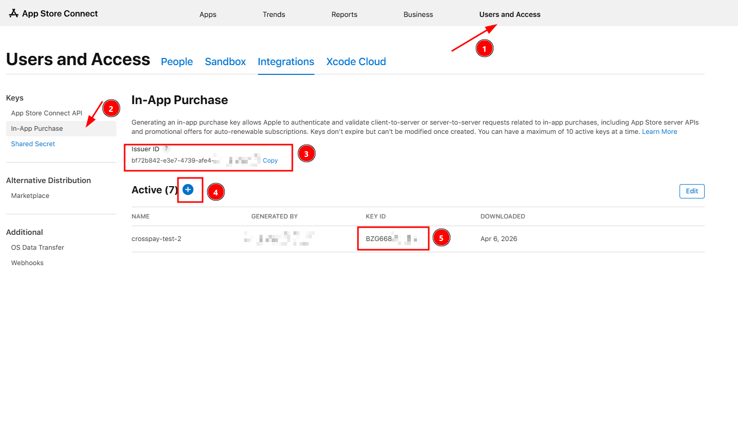
Task: Click the DOWNLOADED column header
Action: pyautogui.click(x=503, y=216)
